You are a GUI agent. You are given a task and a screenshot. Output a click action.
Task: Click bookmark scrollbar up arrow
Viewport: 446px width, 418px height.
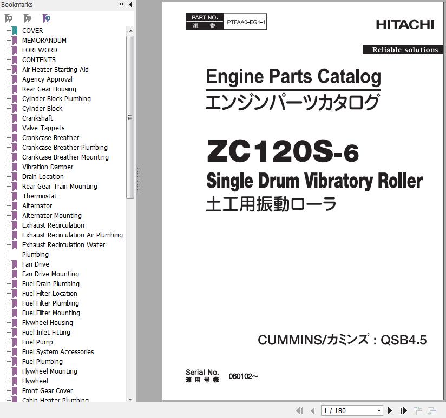coord(130,31)
